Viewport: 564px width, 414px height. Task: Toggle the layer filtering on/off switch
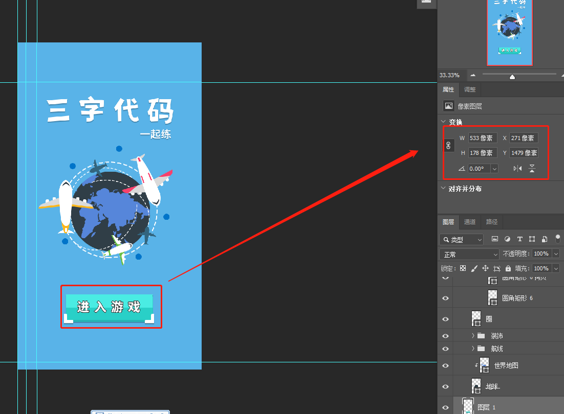click(558, 239)
